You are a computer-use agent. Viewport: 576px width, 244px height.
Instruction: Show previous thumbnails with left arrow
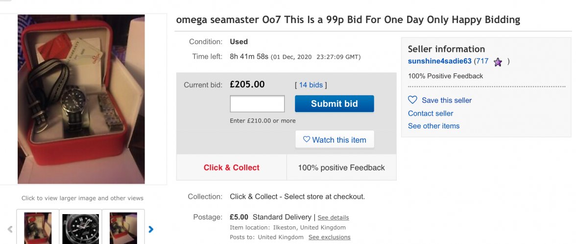coord(10,229)
